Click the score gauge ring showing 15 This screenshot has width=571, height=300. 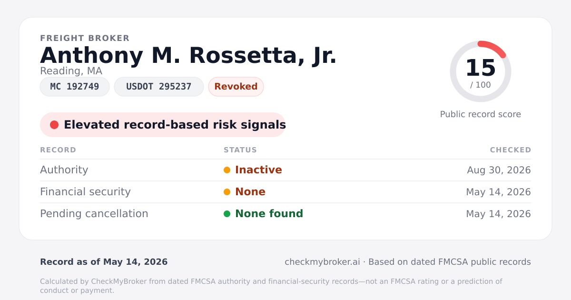[481, 71]
